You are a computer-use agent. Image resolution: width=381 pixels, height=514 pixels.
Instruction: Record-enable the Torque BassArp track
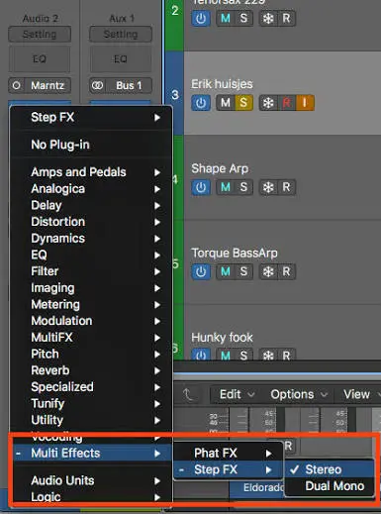286,271
